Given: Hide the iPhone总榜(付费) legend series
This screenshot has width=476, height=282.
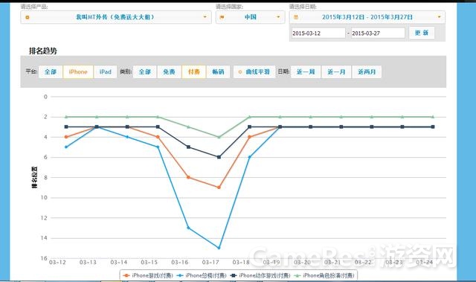Looking at the screenshot, I should point(202,275).
